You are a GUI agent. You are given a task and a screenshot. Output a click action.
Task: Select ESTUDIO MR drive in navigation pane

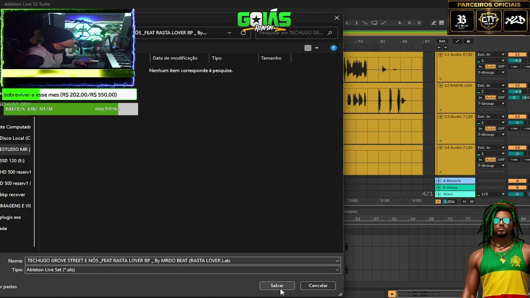click(x=15, y=149)
